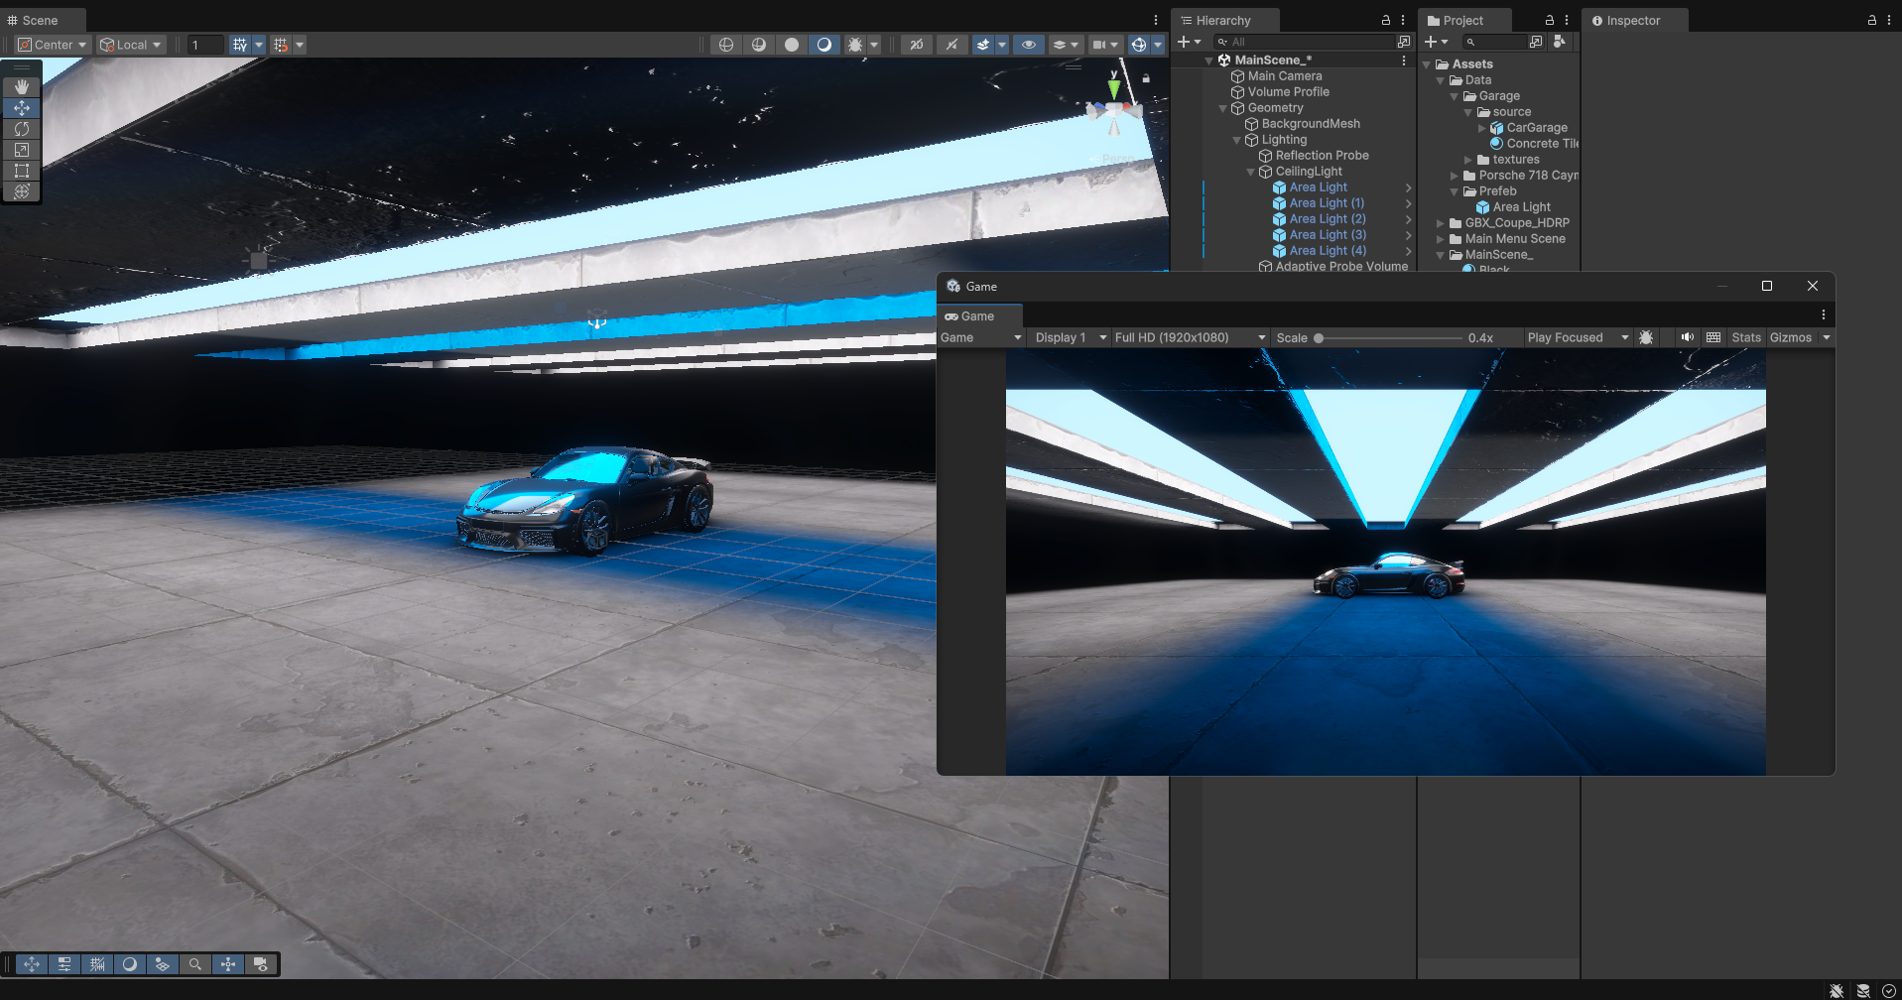
Task: Toggle Search overlay magnifier button
Action: (195, 964)
